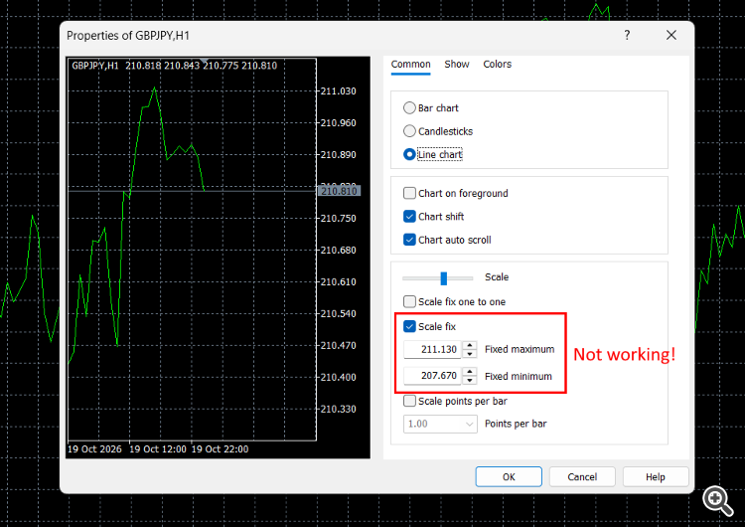Close the Properties dialog with X
This screenshot has height=527, width=745.
pos(670,35)
